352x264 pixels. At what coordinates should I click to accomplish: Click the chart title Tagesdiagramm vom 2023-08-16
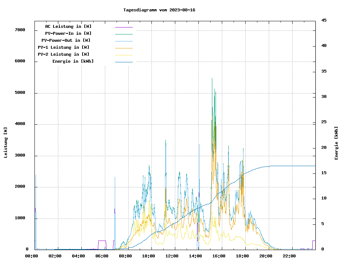(x=159, y=10)
